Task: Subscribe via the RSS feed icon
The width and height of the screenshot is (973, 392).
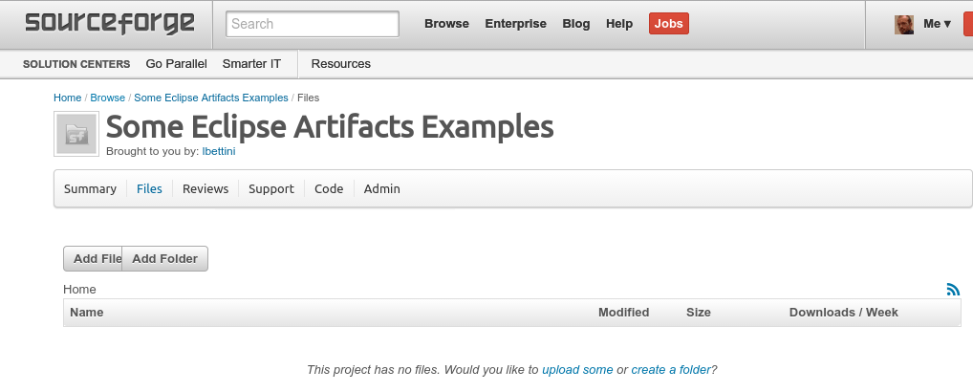Action: tap(953, 289)
